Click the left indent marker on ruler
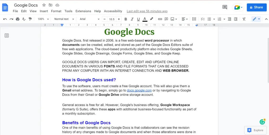The height and width of the screenshot is (135, 269). pyautogui.click(x=62, y=25)
